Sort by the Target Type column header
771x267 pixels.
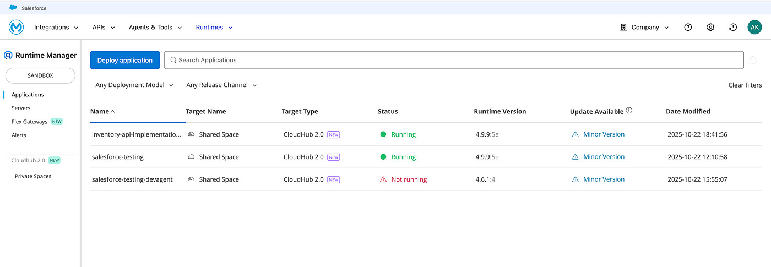click(300, 111)
